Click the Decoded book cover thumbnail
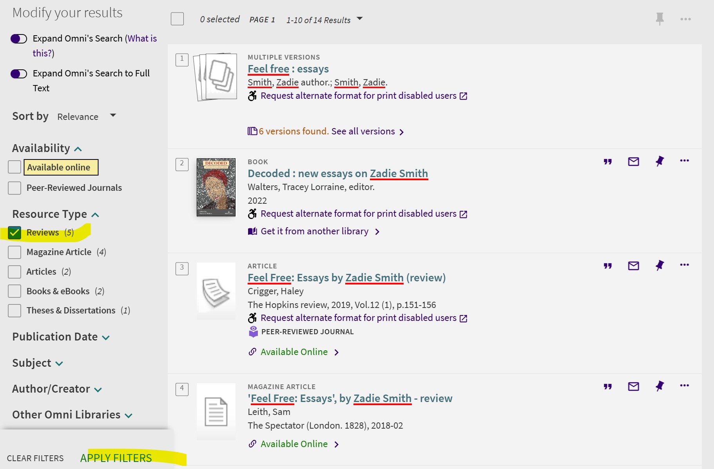Screen dimensions: 714x469 point(216,187)
